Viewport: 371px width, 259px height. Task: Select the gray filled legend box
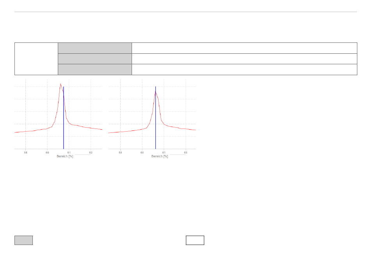pyautogui.click(x=24, y=240)
